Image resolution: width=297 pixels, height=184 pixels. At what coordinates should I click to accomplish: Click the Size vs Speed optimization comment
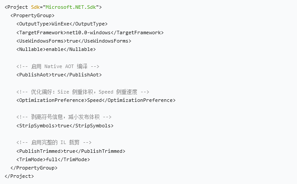click(83, 92)
